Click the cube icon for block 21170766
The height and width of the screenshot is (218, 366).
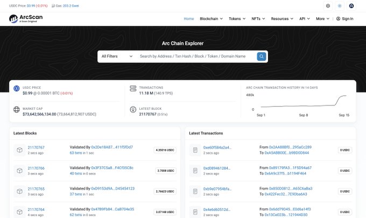(19, 171)
